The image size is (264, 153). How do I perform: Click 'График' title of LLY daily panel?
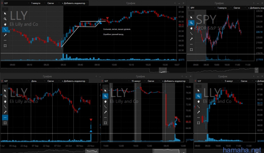coord(47,76)
